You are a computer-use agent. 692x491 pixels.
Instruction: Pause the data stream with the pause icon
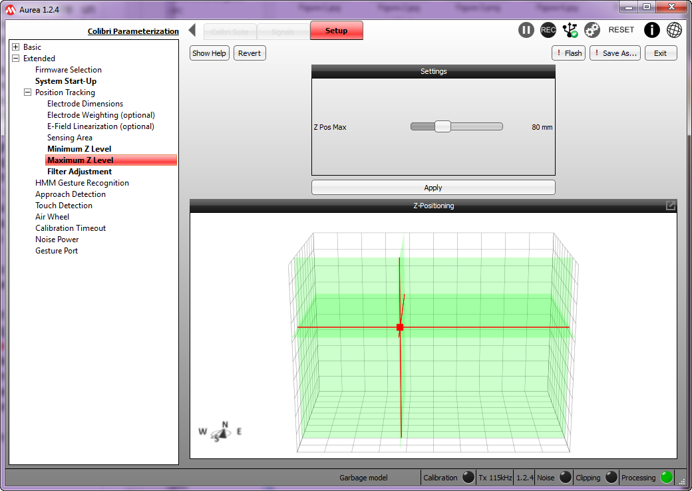(x=526, y=30)
